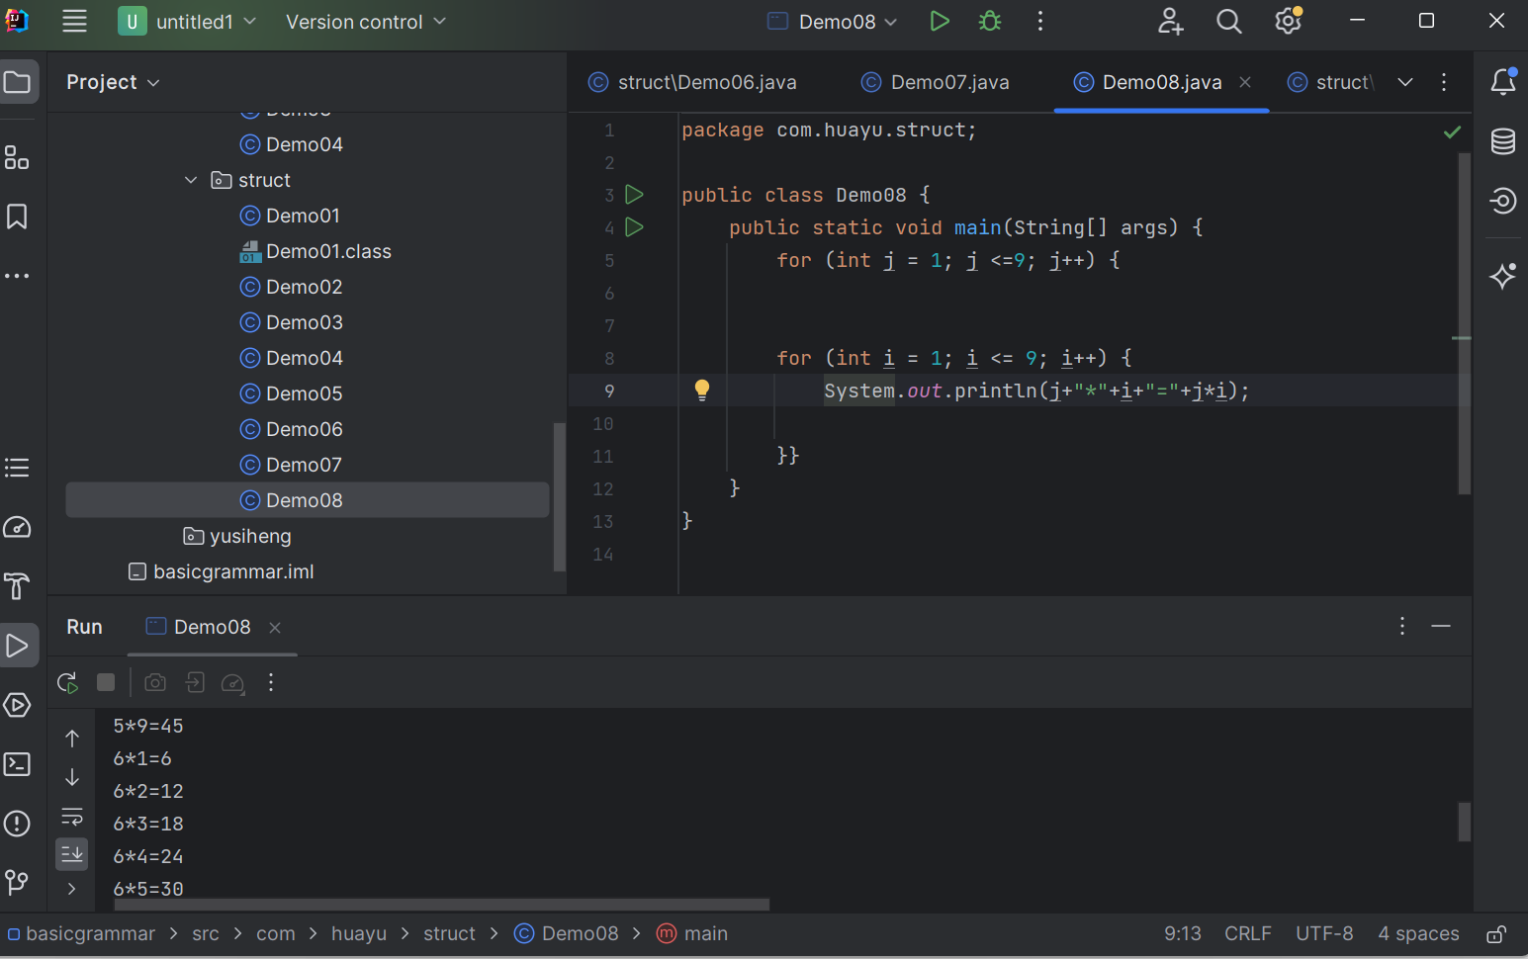The height and width of the screenshot is (959, 1528).
Task: Open the Database tool window
Action: (1502, 141)
